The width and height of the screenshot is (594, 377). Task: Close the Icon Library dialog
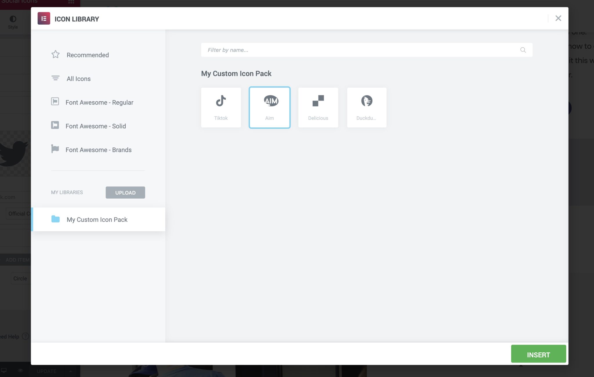(558, 18)
